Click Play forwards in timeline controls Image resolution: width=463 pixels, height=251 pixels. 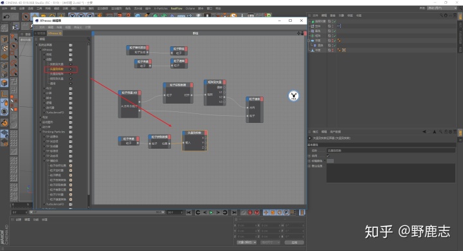click(x=211, y=212)
